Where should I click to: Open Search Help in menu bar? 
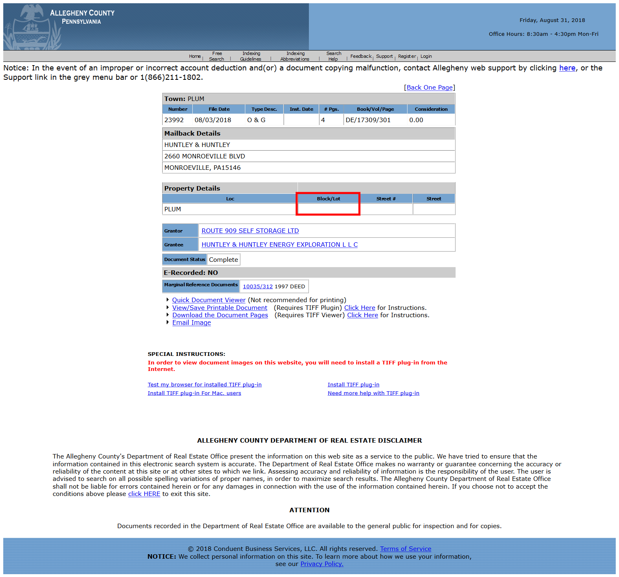(x=333, y=56)
